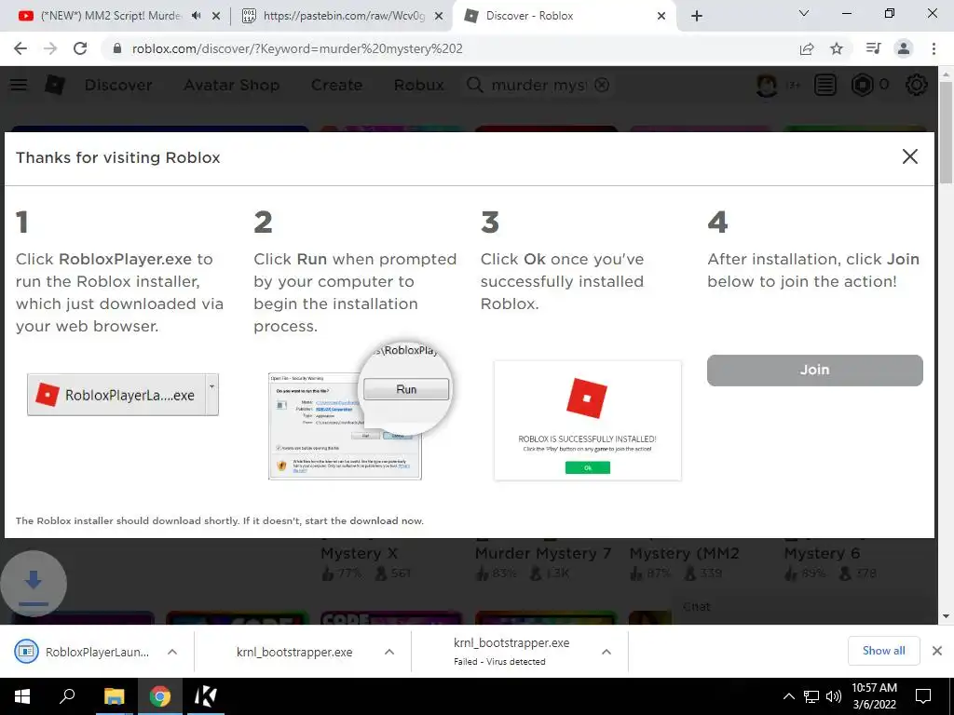Open the Roblox settings gear
The height and width of the screenshot is (715, 954).
click(917, 85)
